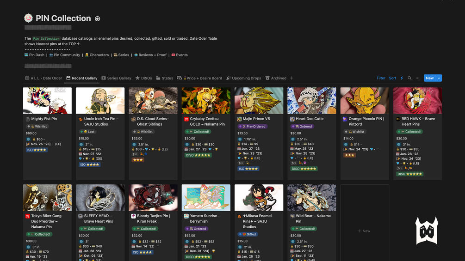Viewport: 465px width, 261px height.
Task: Open the Archived view tab
Action: pos(276,78)
